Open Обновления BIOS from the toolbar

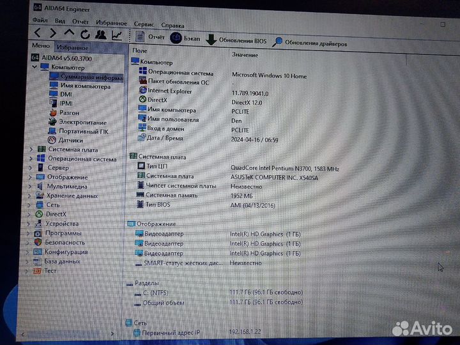(236, 40)
